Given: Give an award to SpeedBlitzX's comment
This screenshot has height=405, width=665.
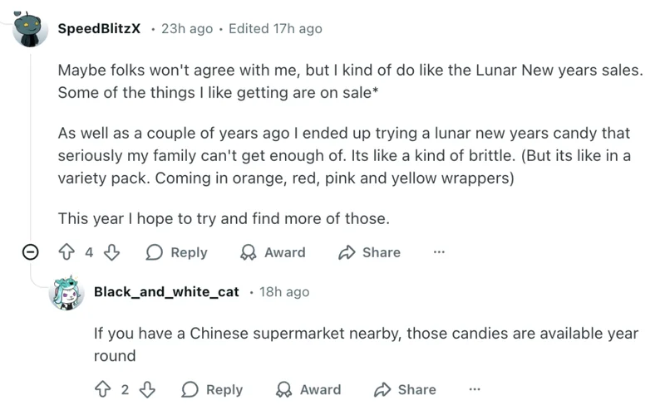Looking at the screenshot, I should pos(272,252).
